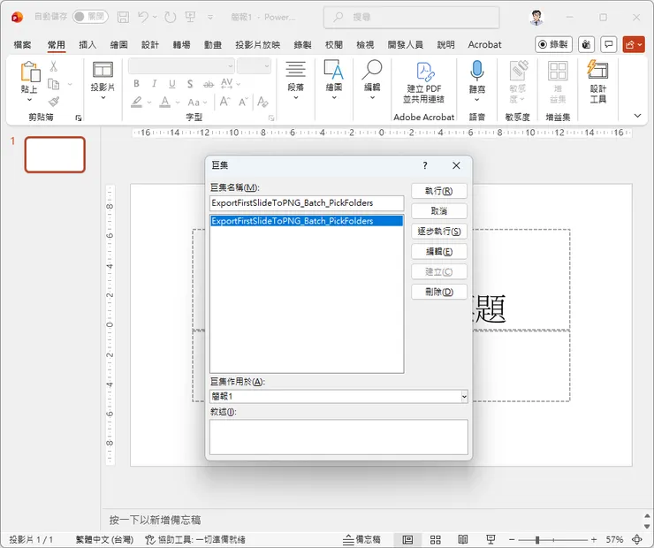Toggle Italic formatting
Image resolution: width=654 pixels, height=548 pixels.
point(155,83)
